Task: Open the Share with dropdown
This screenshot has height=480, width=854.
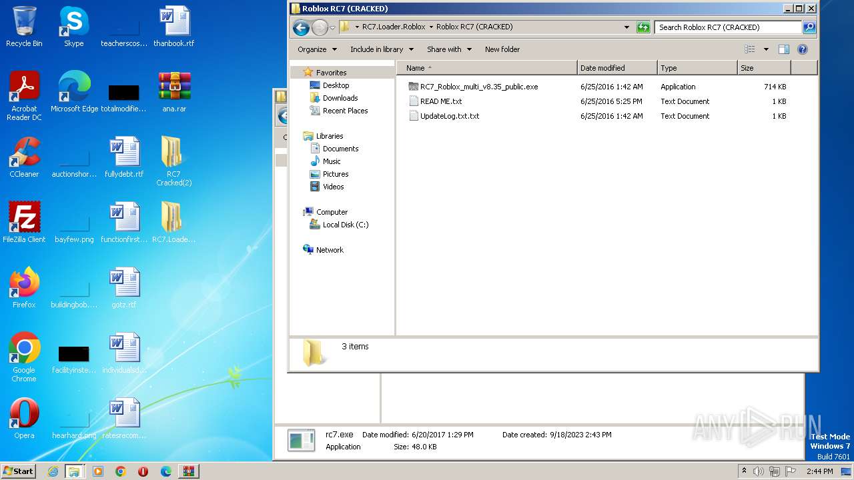Action: pyautogui.click(x=449, y=49)
